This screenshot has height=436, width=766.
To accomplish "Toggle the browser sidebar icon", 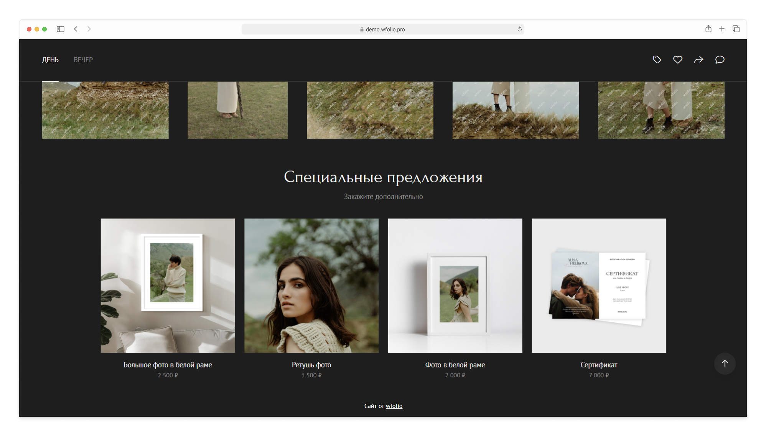I will point(60,29).
